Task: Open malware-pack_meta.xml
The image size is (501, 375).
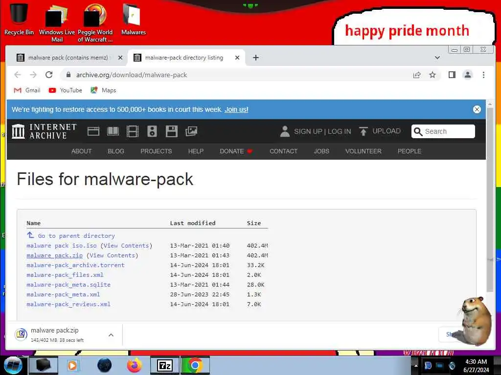Action: click(63, 294)
